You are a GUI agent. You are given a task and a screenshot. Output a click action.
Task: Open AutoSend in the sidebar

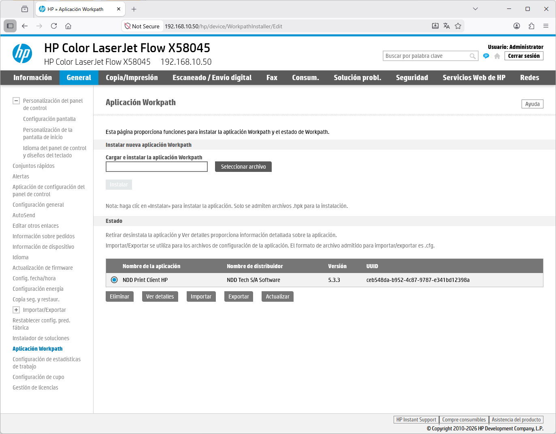24,215
